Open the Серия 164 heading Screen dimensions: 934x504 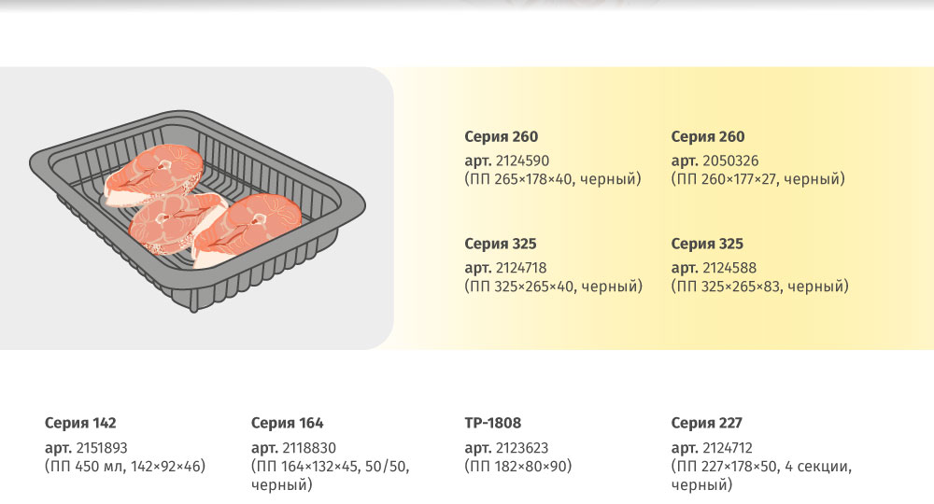coord(287,423)
